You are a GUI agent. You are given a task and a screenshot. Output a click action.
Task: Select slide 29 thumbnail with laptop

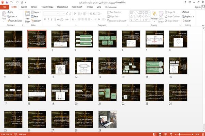108,119
